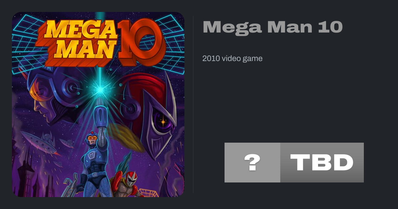
Task: Click the vertical divider beside the cover
Action: 193,104
